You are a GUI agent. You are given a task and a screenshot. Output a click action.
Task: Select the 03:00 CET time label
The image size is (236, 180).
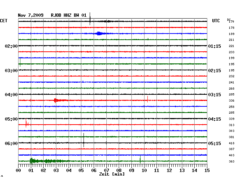pyautogui.click(x=11, y=71)
